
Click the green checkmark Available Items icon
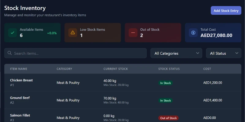coord(13,32)
